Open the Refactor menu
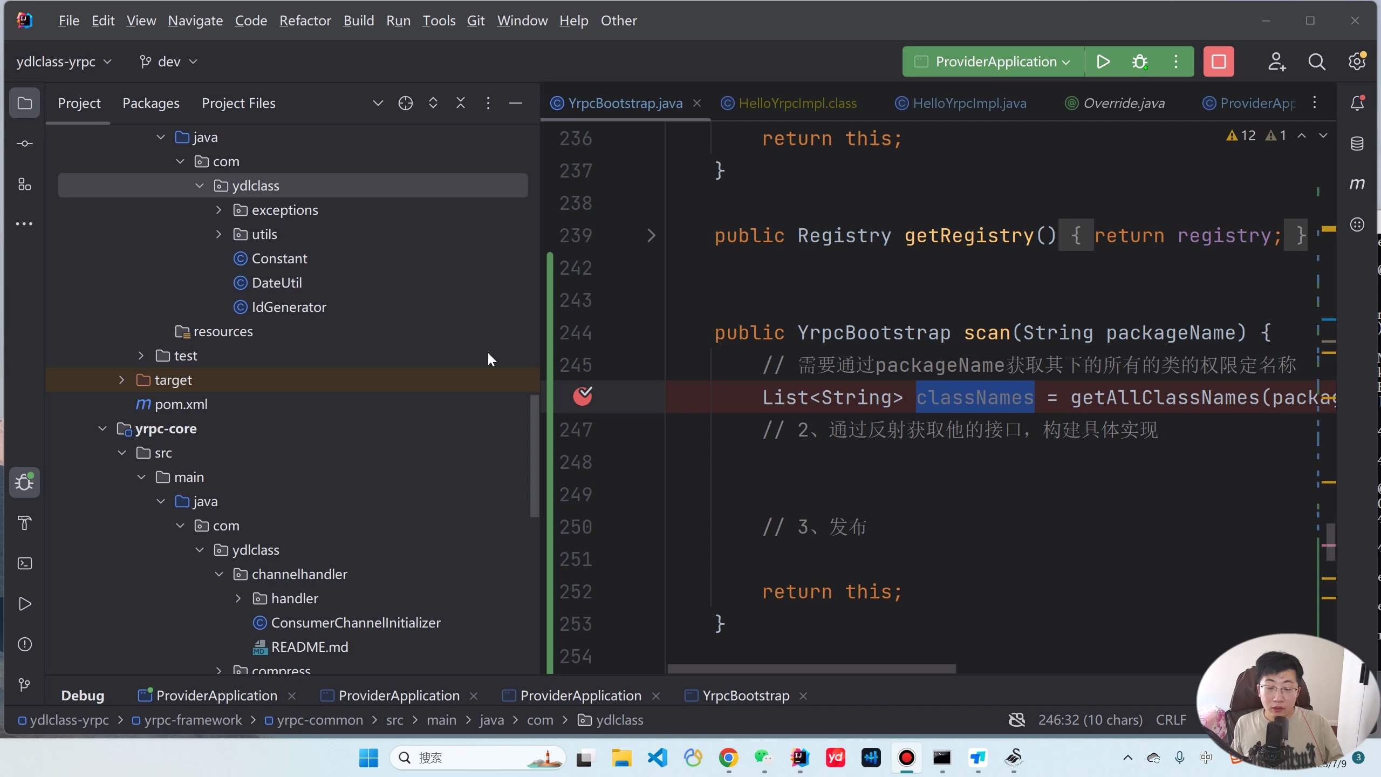This screenshot has width=1381, height=777. click(305, 21)
